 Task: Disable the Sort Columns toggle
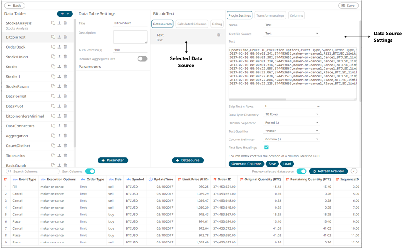click(x=91, y=171)
